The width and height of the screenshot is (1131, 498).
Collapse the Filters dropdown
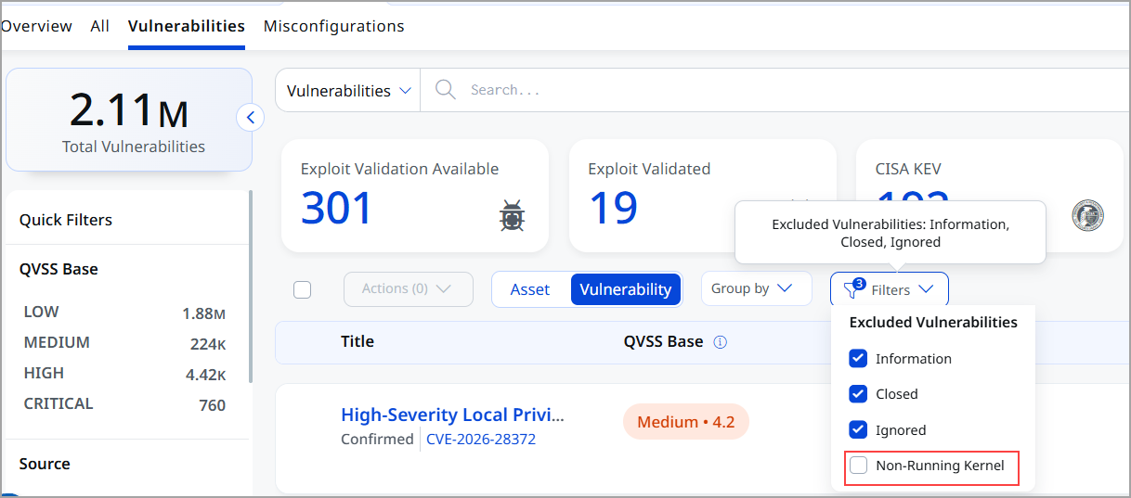coord(889,289)
